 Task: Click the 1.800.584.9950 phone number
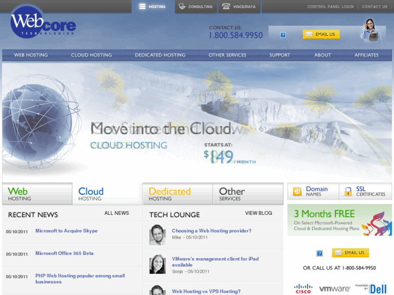[x=236, y=35]
